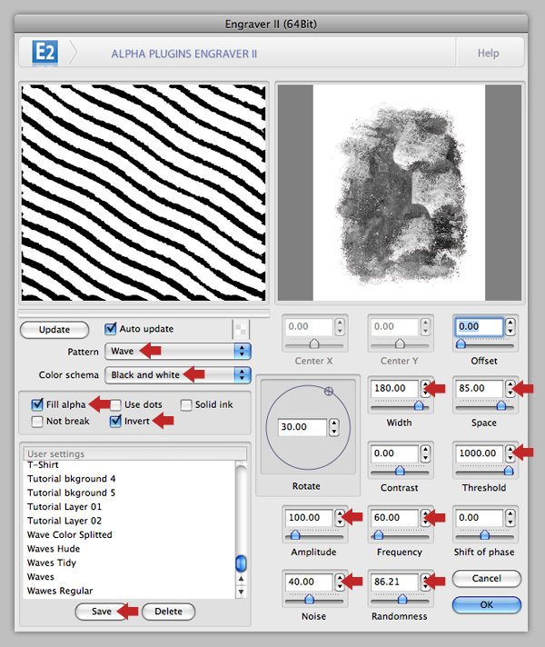Screen dimensions: 545x647
Task: Uncheck the Invert option
Action: point(115,422)
